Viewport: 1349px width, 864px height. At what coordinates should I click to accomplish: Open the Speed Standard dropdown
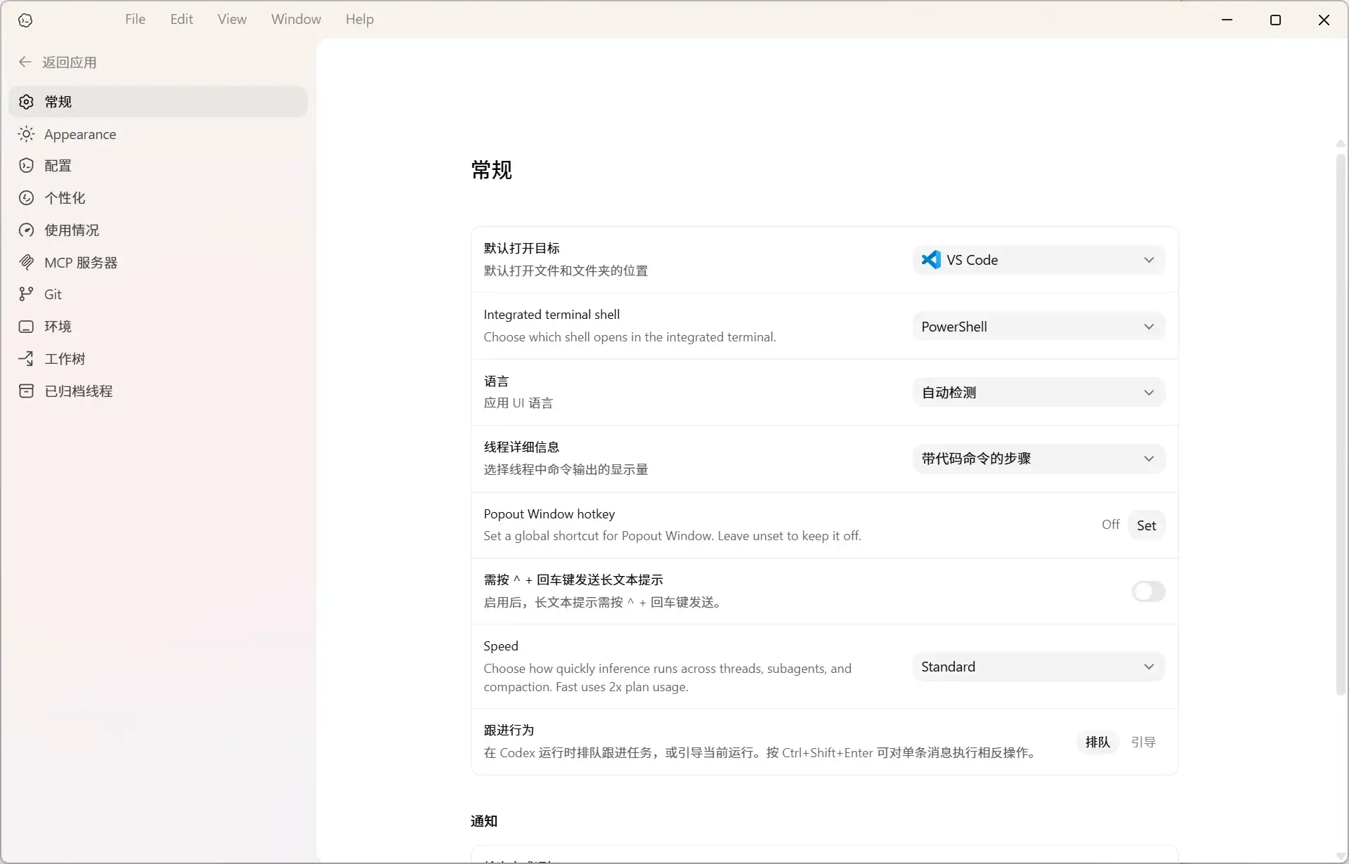(1038, 667)
